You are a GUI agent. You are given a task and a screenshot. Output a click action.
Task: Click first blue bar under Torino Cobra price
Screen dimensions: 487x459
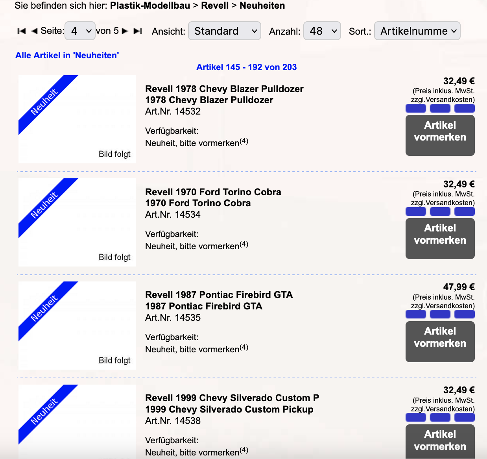coord(416,211)
